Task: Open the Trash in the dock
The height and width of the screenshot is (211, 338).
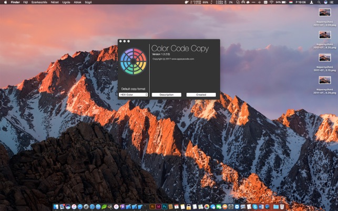Action: pos(282,207)
